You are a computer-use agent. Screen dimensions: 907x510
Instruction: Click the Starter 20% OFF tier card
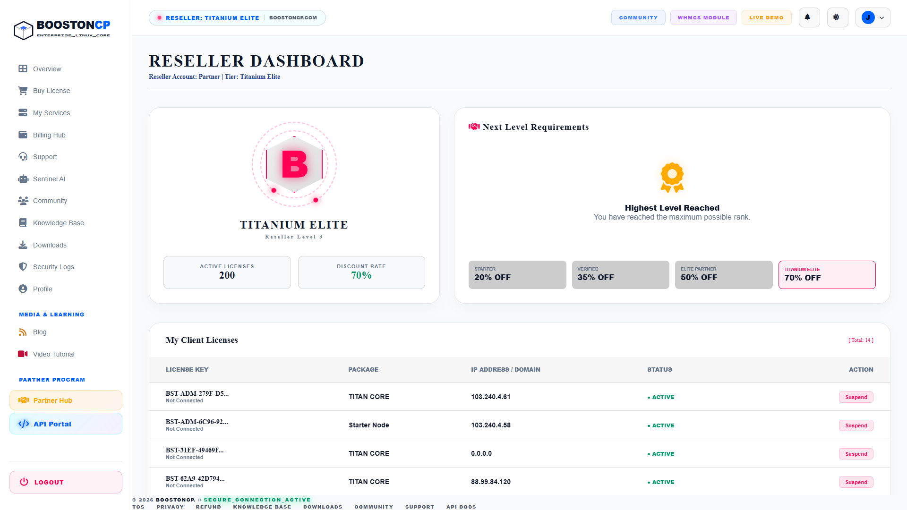(517, 275)
